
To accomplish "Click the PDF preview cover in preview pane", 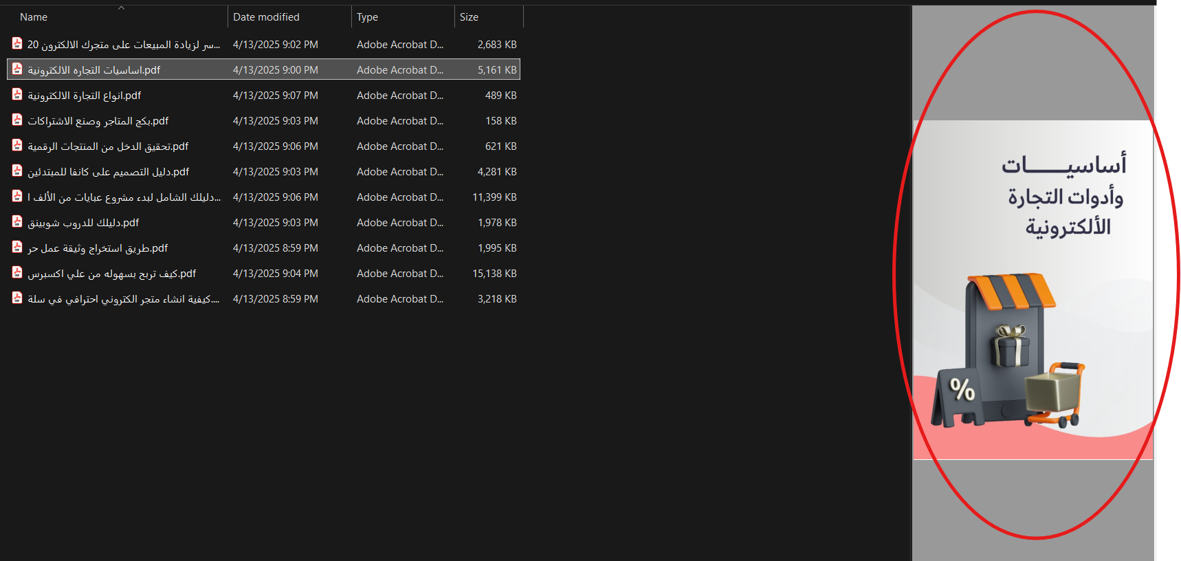I will point(1033,290).
